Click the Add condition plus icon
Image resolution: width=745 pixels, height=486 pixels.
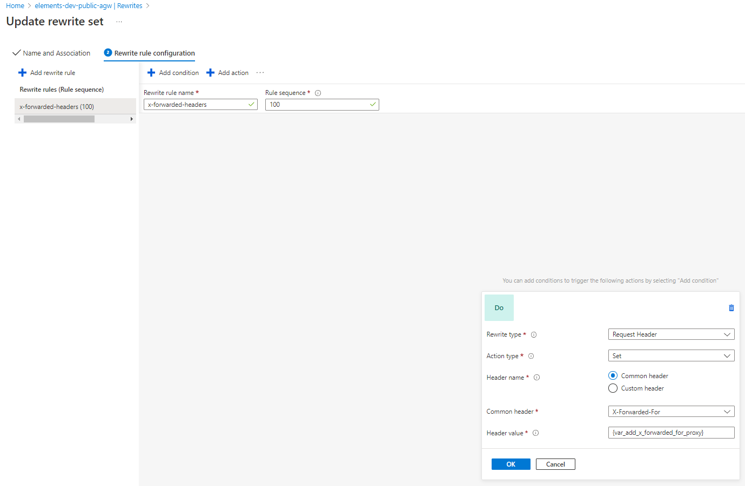[x=151, y=72]
